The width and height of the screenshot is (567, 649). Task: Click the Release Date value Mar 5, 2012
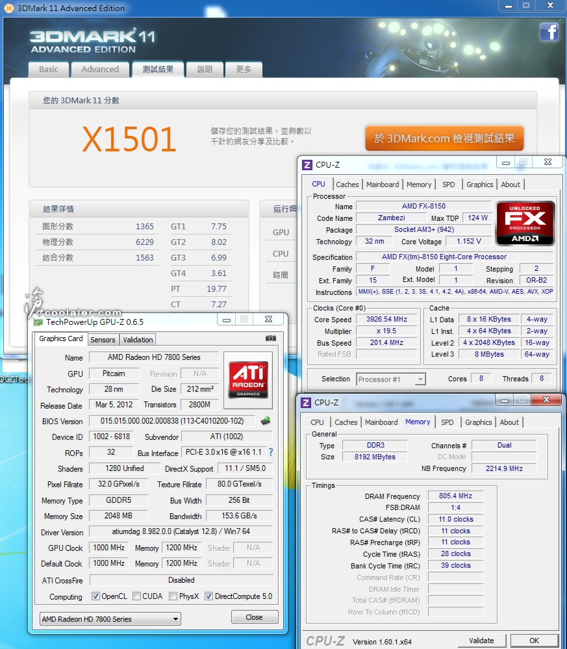[x=114, y=404]
